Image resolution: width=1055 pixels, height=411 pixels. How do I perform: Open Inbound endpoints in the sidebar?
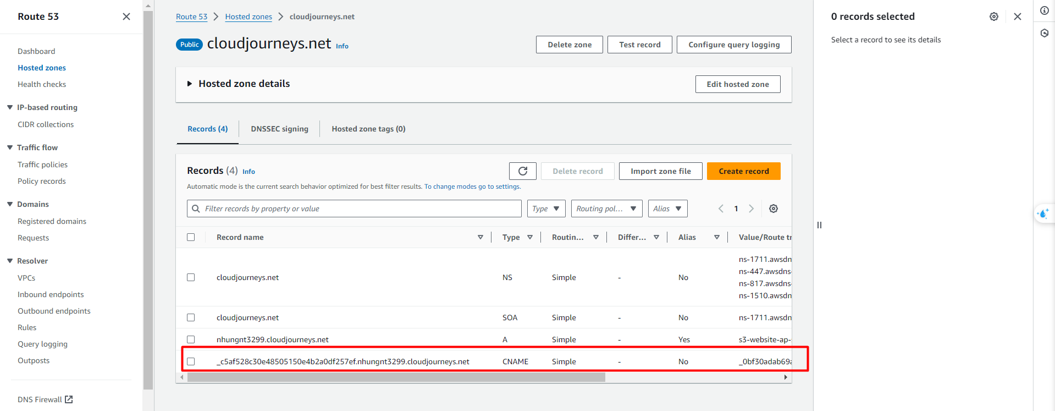pos(51,294)
